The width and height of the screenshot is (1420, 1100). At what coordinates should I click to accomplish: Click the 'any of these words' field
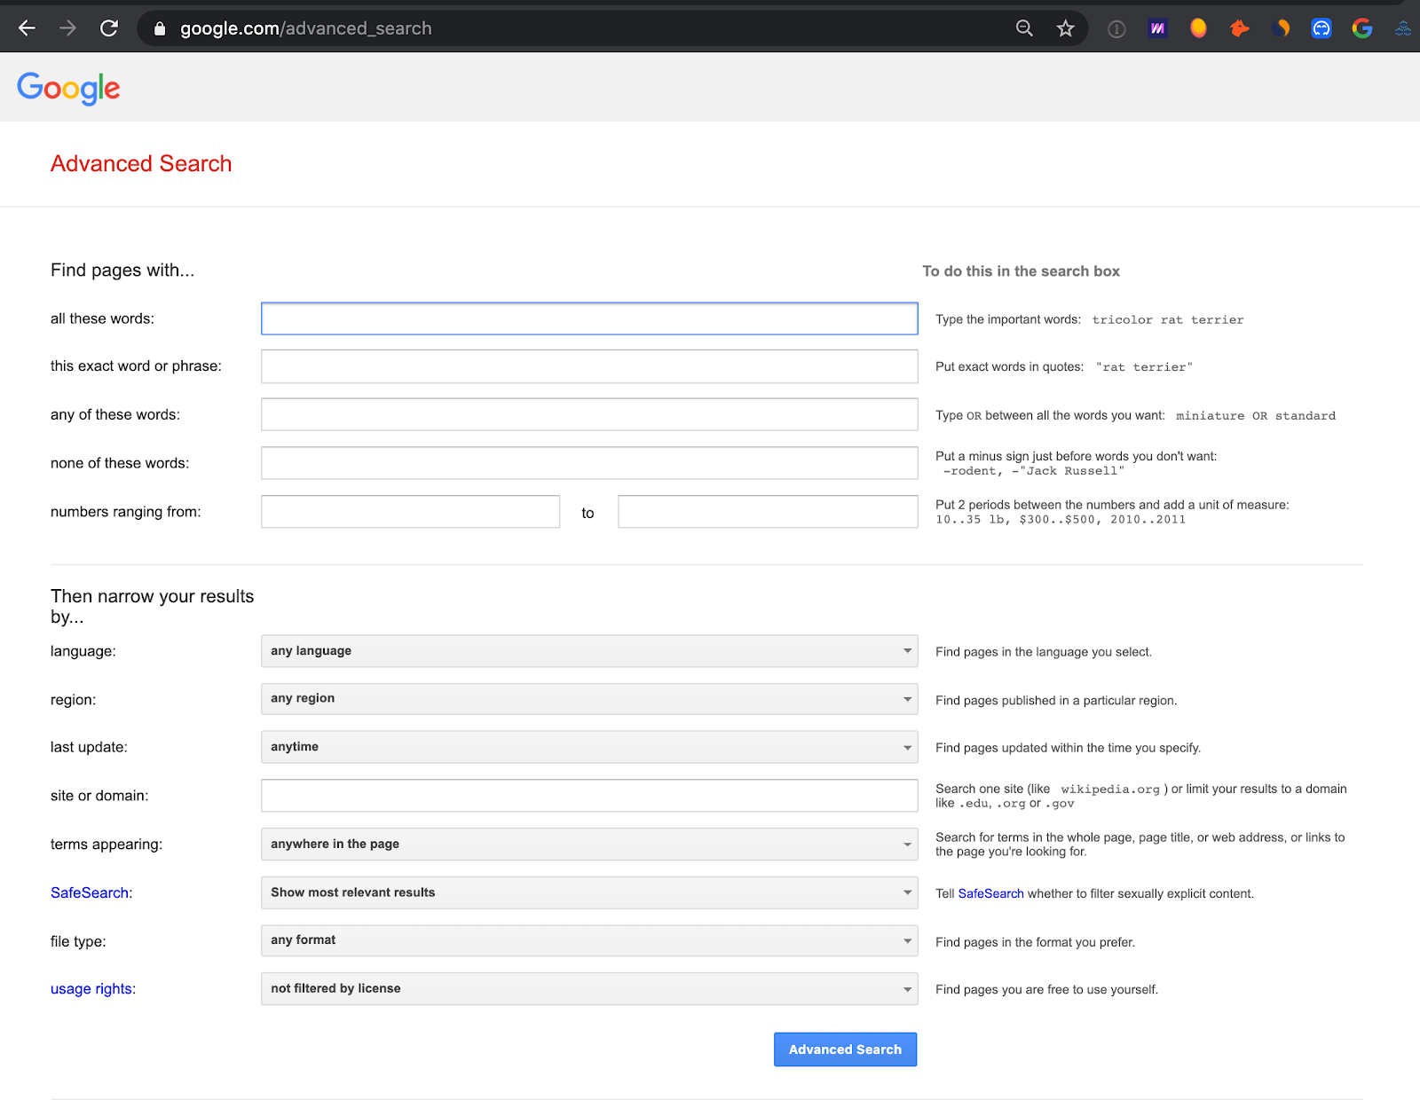(x=589, y=414)
